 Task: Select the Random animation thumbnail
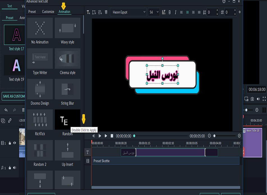[x=67, y=120]
